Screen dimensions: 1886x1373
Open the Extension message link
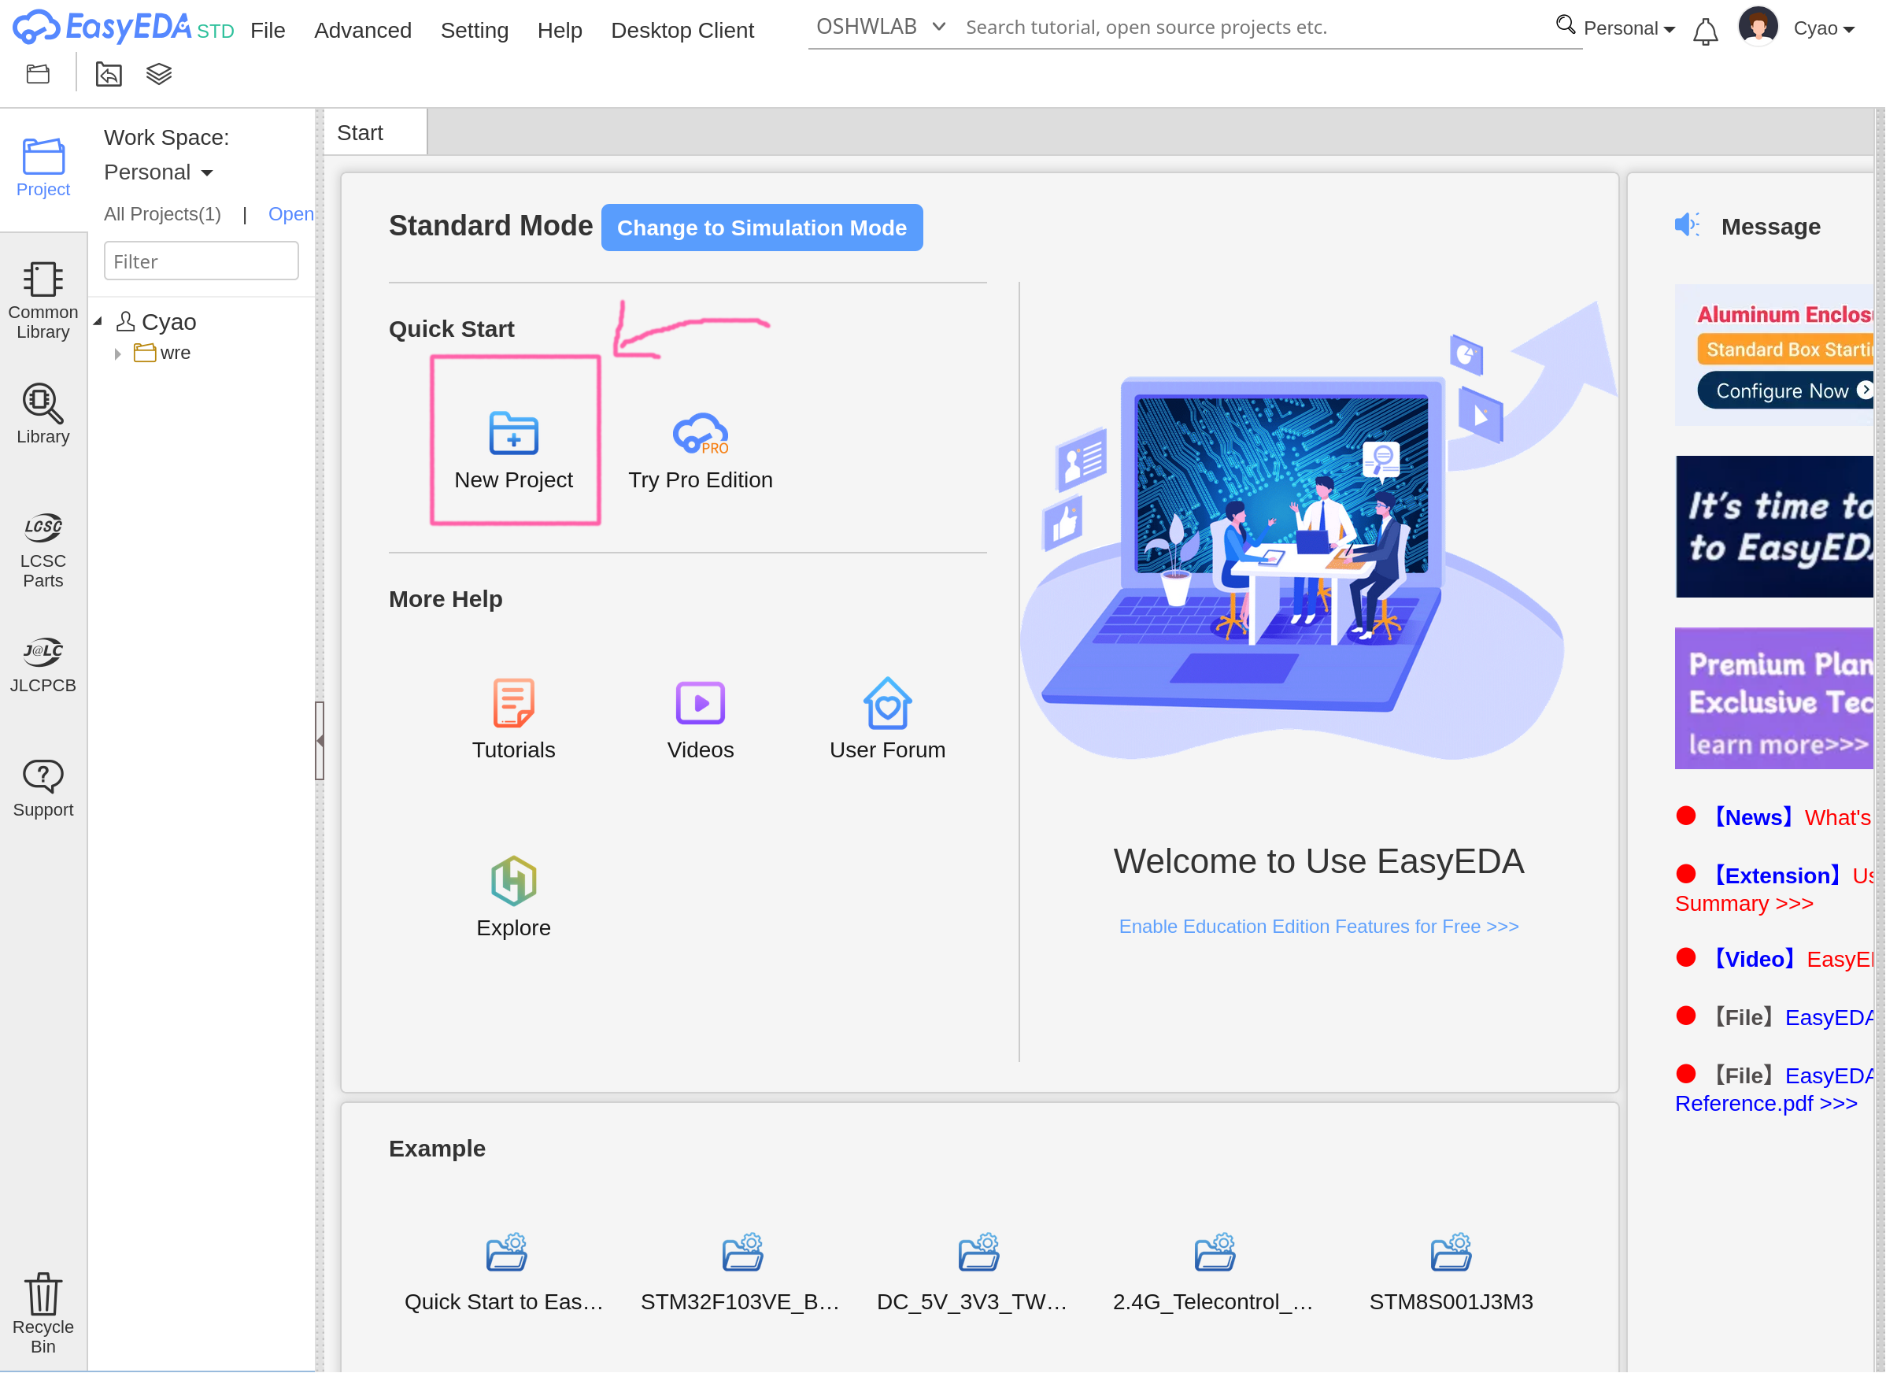pos(1773,889)
